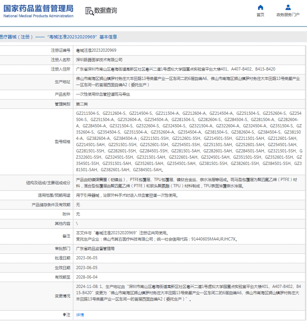Click the 注册证编号 label
Image resolution: width=307 pixels, height=322 pixels.
coord(61,50)
